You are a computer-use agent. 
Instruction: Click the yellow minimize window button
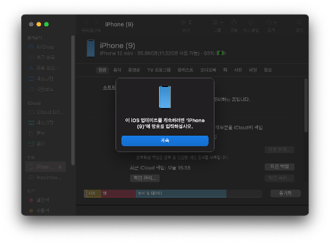click(x=39, y=24)
